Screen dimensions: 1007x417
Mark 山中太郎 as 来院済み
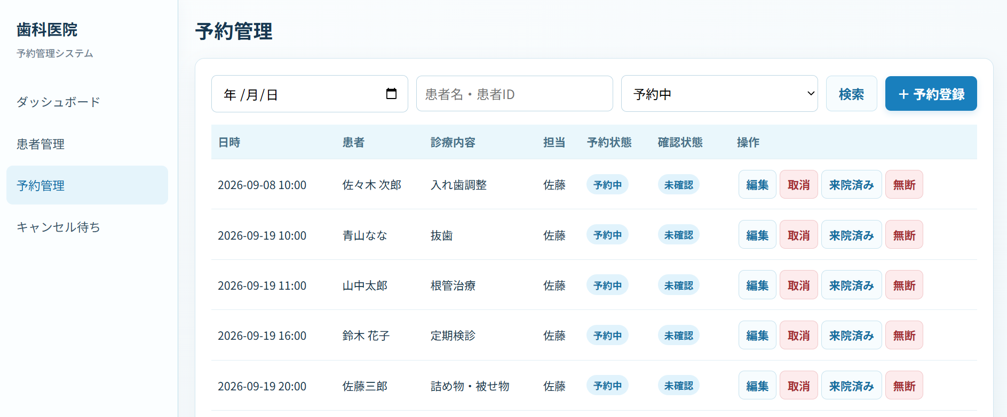pos(851,285)
